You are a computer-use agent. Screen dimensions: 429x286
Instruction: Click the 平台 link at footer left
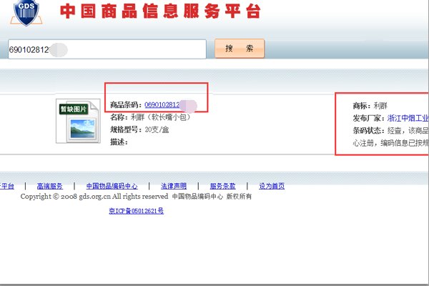7,186
